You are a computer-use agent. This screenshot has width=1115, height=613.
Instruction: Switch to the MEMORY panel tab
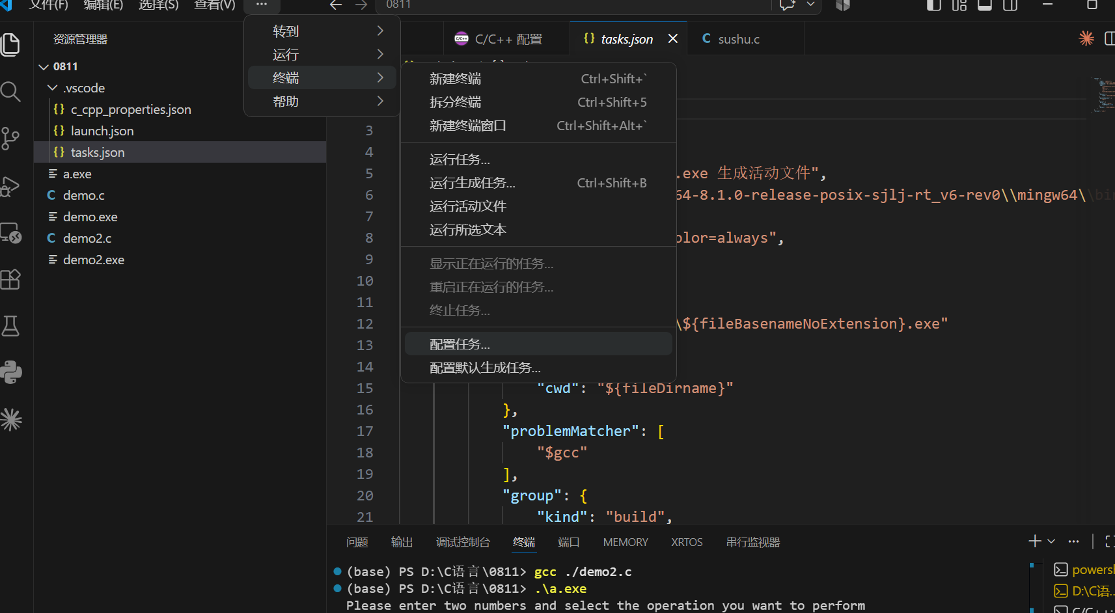coord(626,542)
